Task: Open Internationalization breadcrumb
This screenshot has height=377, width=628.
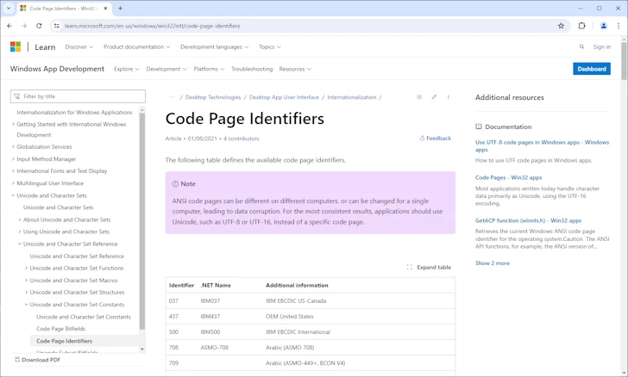Action: (x=352, y=97)
